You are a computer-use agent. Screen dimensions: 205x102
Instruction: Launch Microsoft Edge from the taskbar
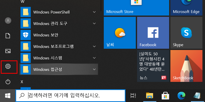(181, 96)
